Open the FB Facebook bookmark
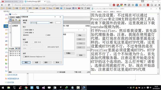161x90 pixels. [74, 8]
